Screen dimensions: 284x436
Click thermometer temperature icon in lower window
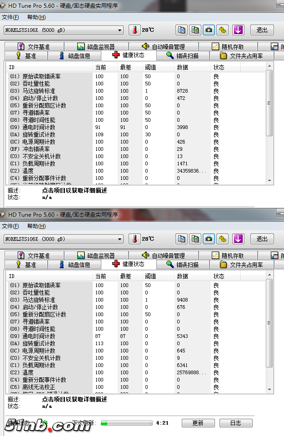(135, 238)
